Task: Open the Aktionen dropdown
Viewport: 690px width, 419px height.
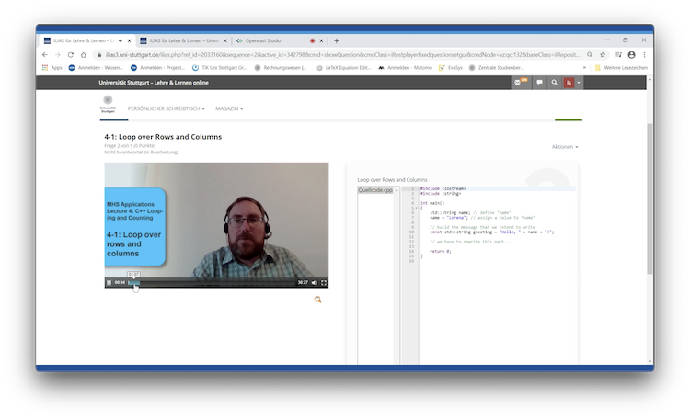Action: 565,147
